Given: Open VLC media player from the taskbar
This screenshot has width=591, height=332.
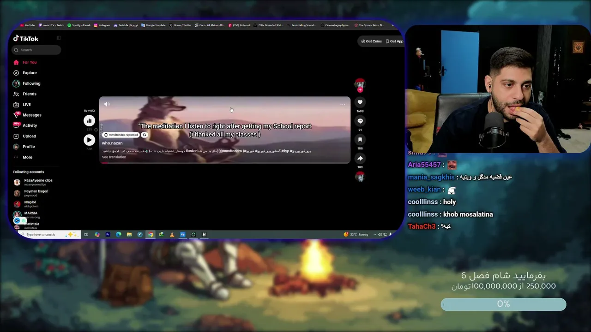Looking at the screenshot, I should pyautogui.click(x=172, y=235).
